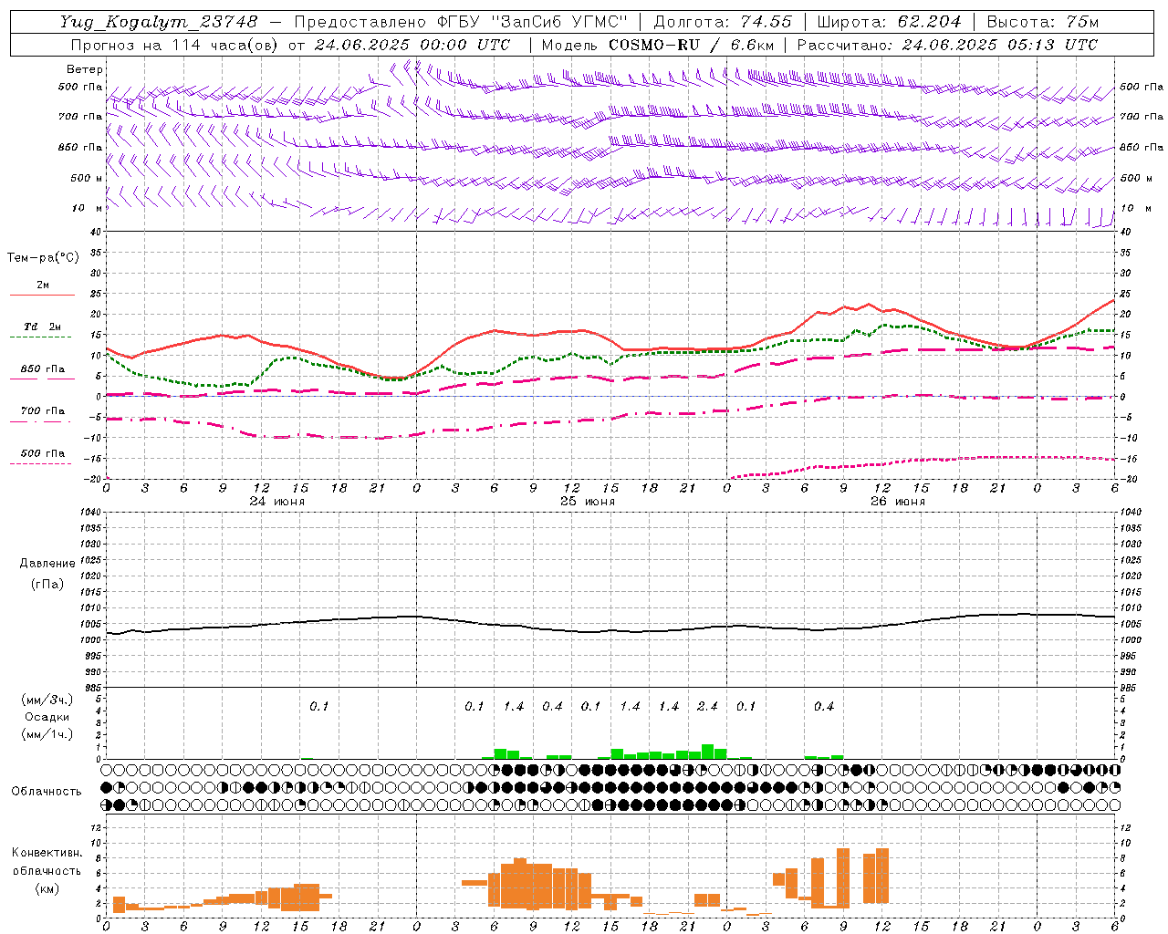Select the Облачность cloud cover label
This screenshot has height=934, width=1168.
point(47,792)
